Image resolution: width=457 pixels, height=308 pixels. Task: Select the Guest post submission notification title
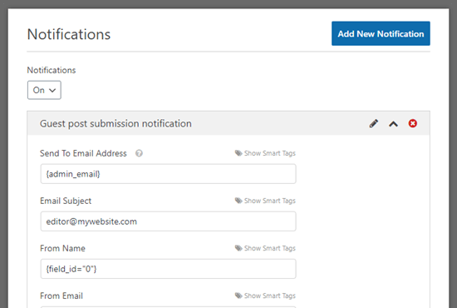tap(115, 124)
